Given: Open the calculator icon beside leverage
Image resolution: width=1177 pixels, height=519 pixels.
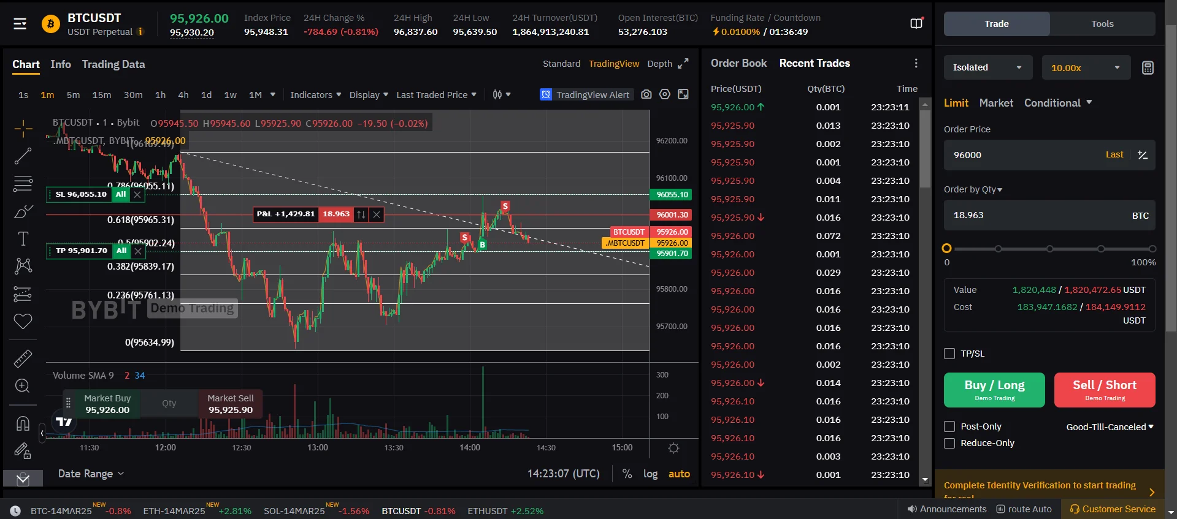Looking at the screenshot, I should coord(1148,68).
